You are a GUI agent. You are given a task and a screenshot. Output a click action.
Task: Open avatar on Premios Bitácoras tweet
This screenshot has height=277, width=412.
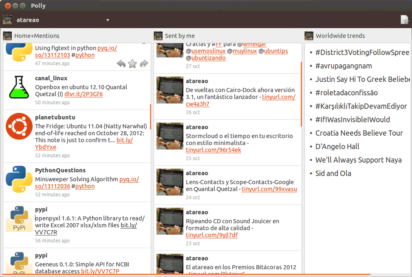[170, 264]
